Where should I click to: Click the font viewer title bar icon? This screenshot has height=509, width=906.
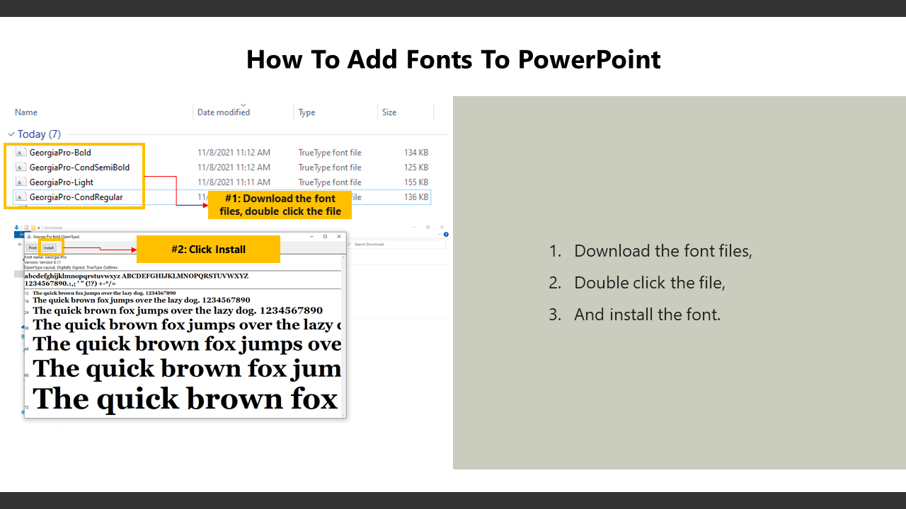coord(29,236)
